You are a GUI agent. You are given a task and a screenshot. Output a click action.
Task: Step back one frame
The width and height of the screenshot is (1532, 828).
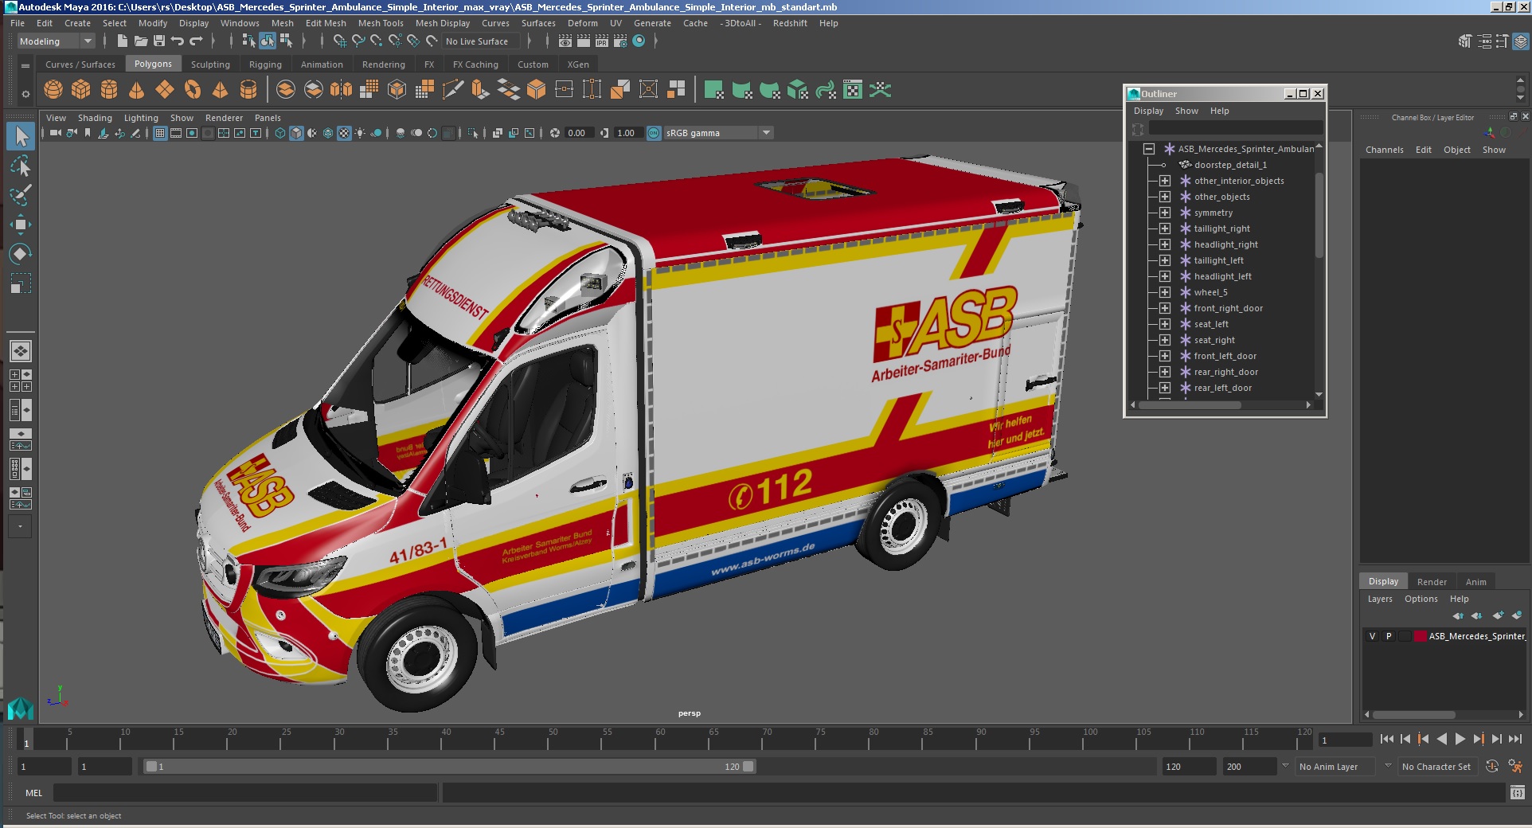tap(1405, 739)
